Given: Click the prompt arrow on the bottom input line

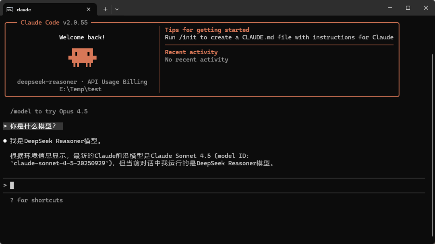Looking at the screenshot, I should 4,185.
